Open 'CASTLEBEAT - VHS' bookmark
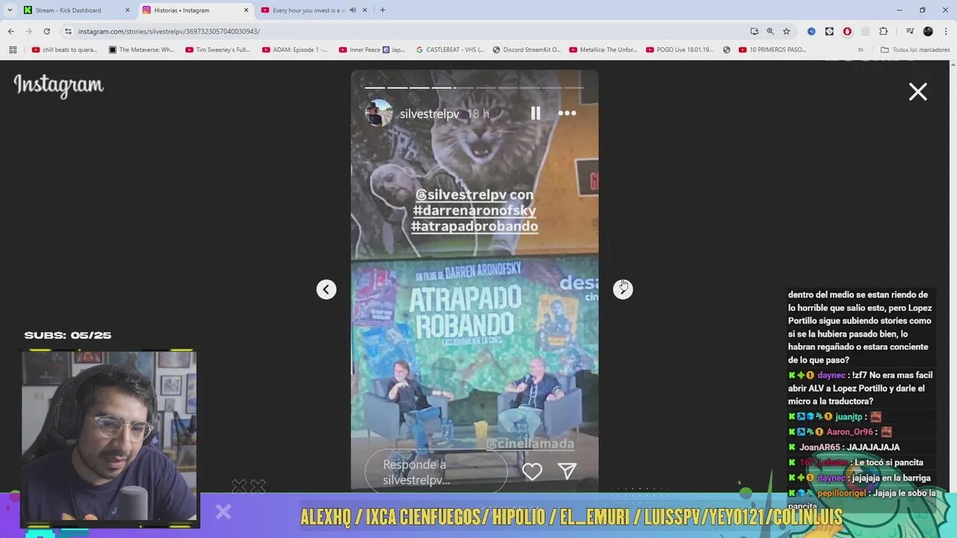Viewport: 957px width, 538px height. click(449, 50)
